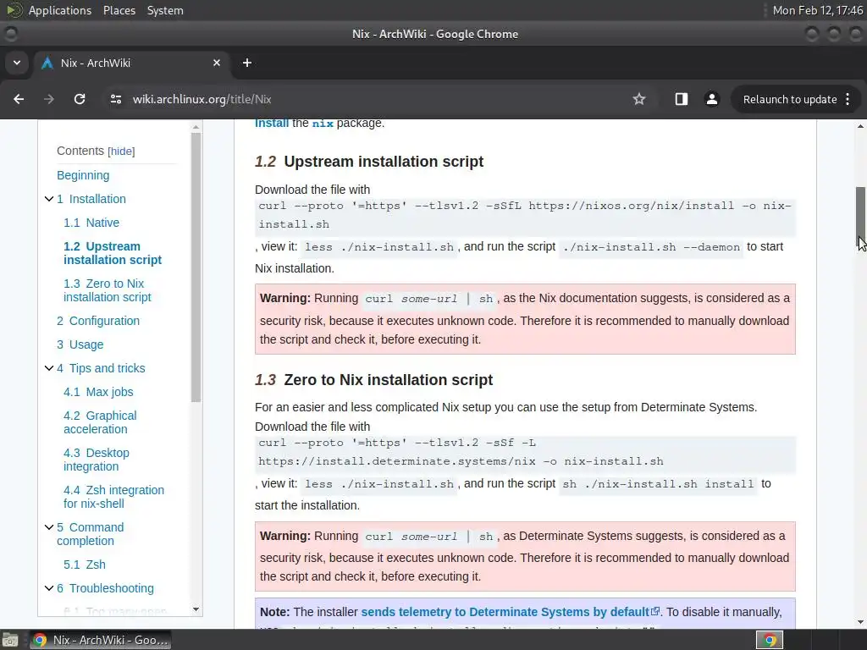View site information icon in address bar
867x650 pixels.
tap(115, 99)
